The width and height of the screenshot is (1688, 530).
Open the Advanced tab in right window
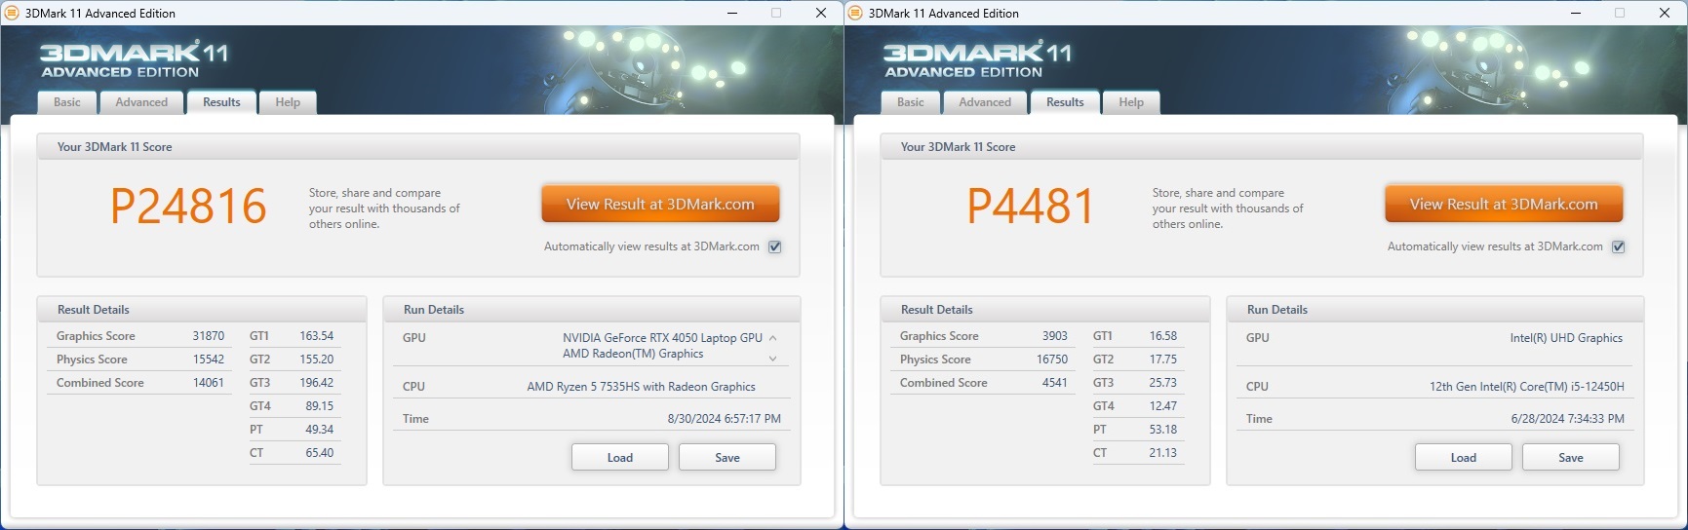point(985,102)
